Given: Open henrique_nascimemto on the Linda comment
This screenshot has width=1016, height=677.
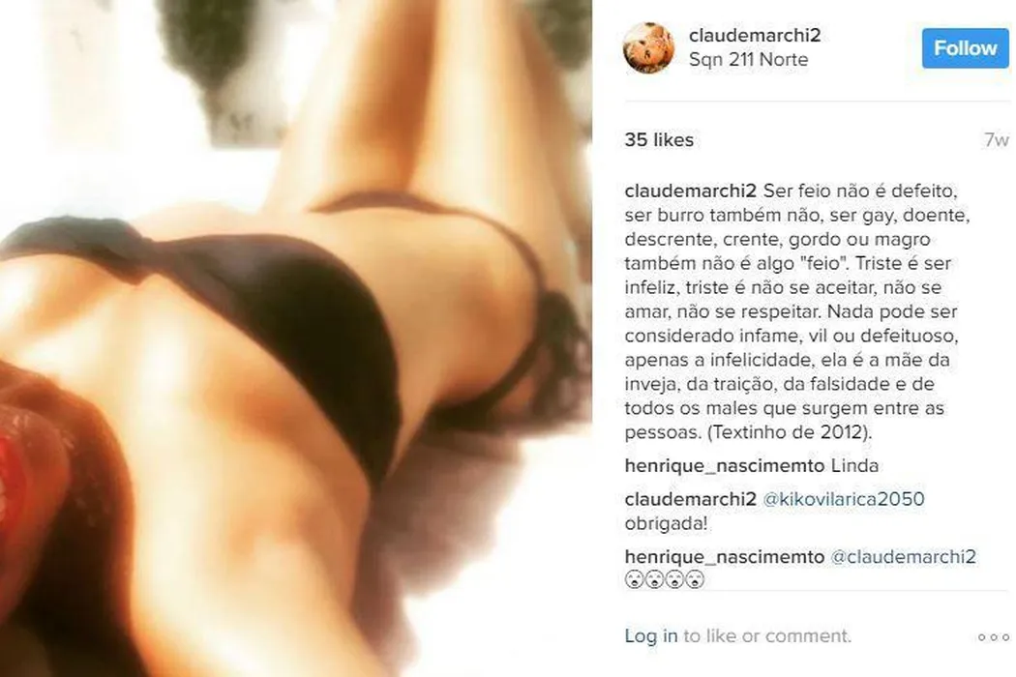Looking at the screenshot, I should pos(725,466).
